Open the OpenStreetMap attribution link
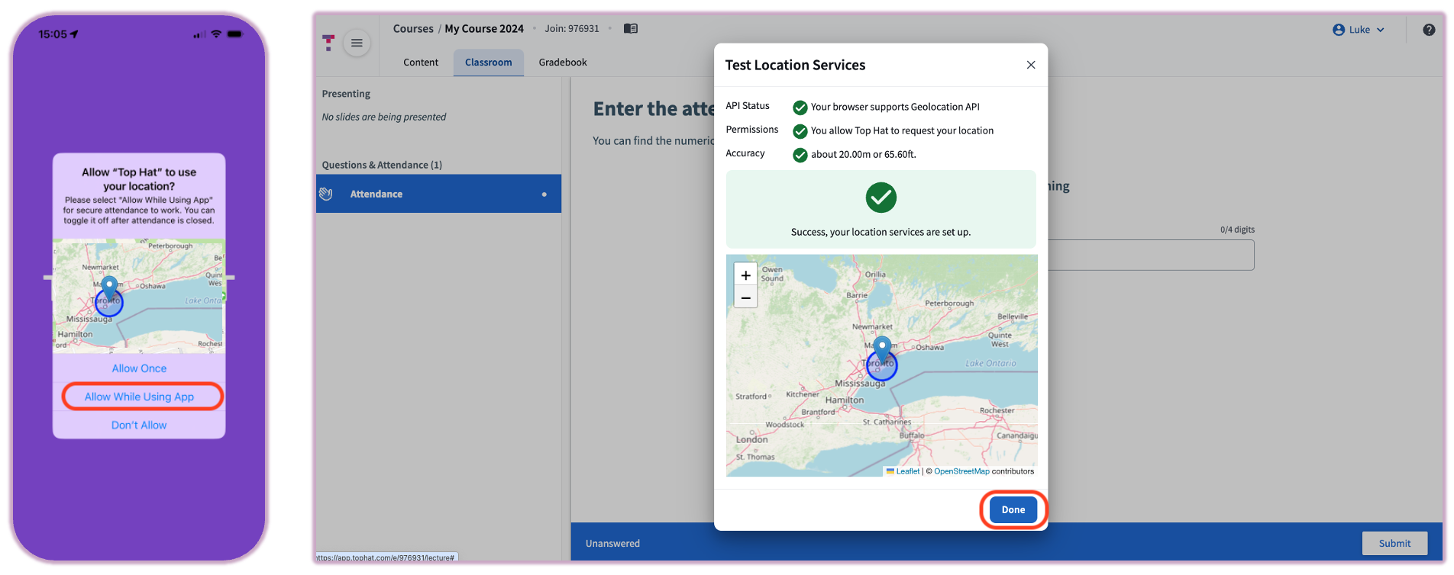The image size is (1454, 575). point(961,471)
